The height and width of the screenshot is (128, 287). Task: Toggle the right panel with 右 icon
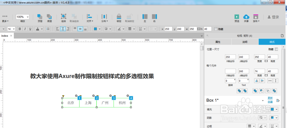tap(154, 18)
